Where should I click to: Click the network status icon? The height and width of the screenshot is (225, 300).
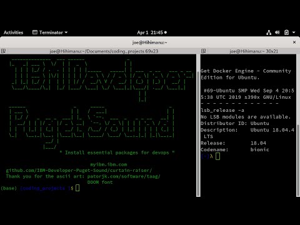click(x=269, y=32)
